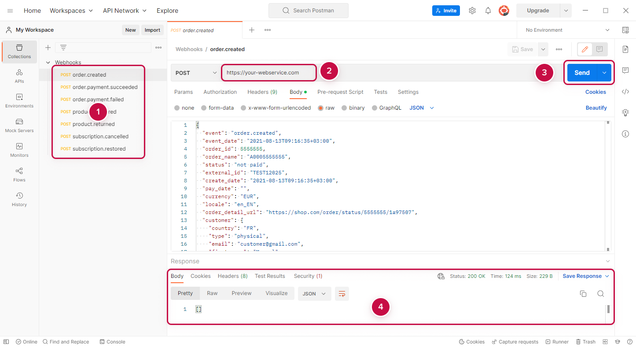Click the notifications bell icon

click(488, 11)
